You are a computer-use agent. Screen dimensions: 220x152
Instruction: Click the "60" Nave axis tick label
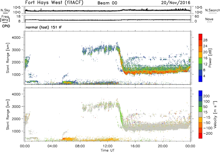(197, 16)
